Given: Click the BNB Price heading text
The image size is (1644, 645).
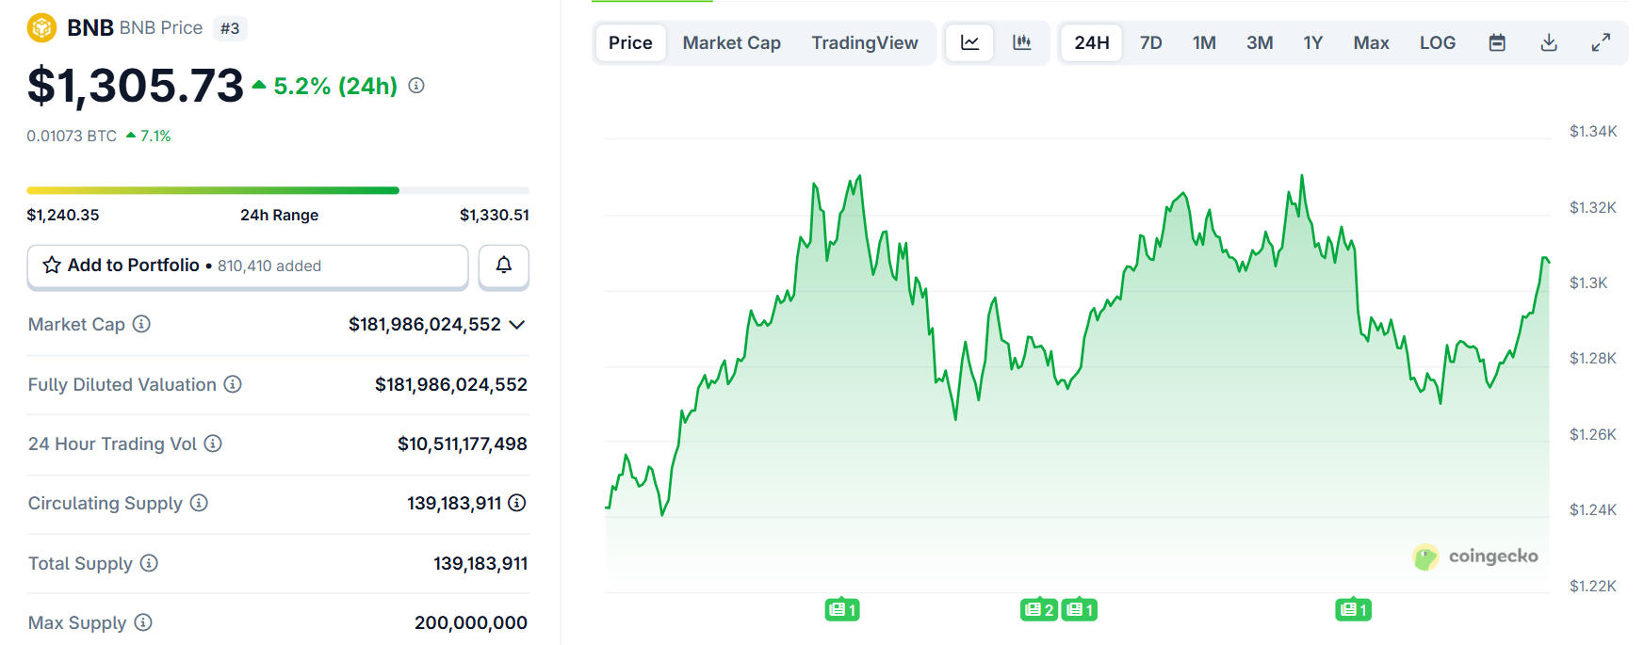Looking at the screenshot, I should pyautogui.click(x=161, y=28).
